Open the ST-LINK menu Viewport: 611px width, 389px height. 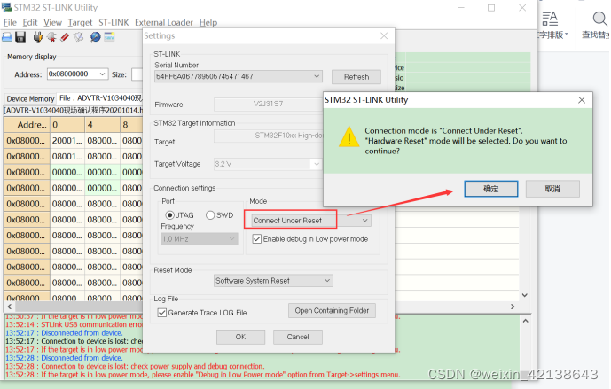(114, 22)
